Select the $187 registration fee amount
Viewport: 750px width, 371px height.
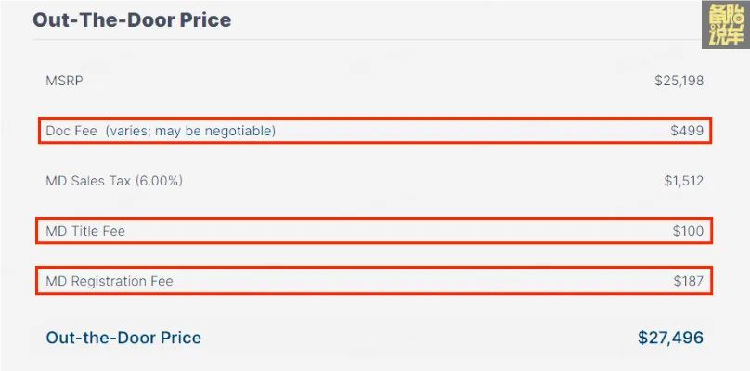tap(688, 281)
